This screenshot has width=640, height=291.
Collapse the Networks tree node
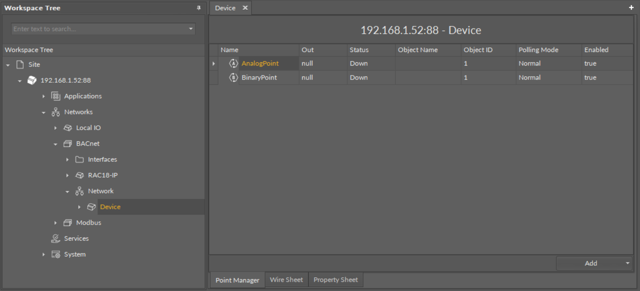[x=44, y=112]
